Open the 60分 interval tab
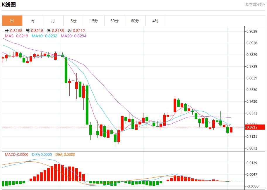 click(135, 21)
